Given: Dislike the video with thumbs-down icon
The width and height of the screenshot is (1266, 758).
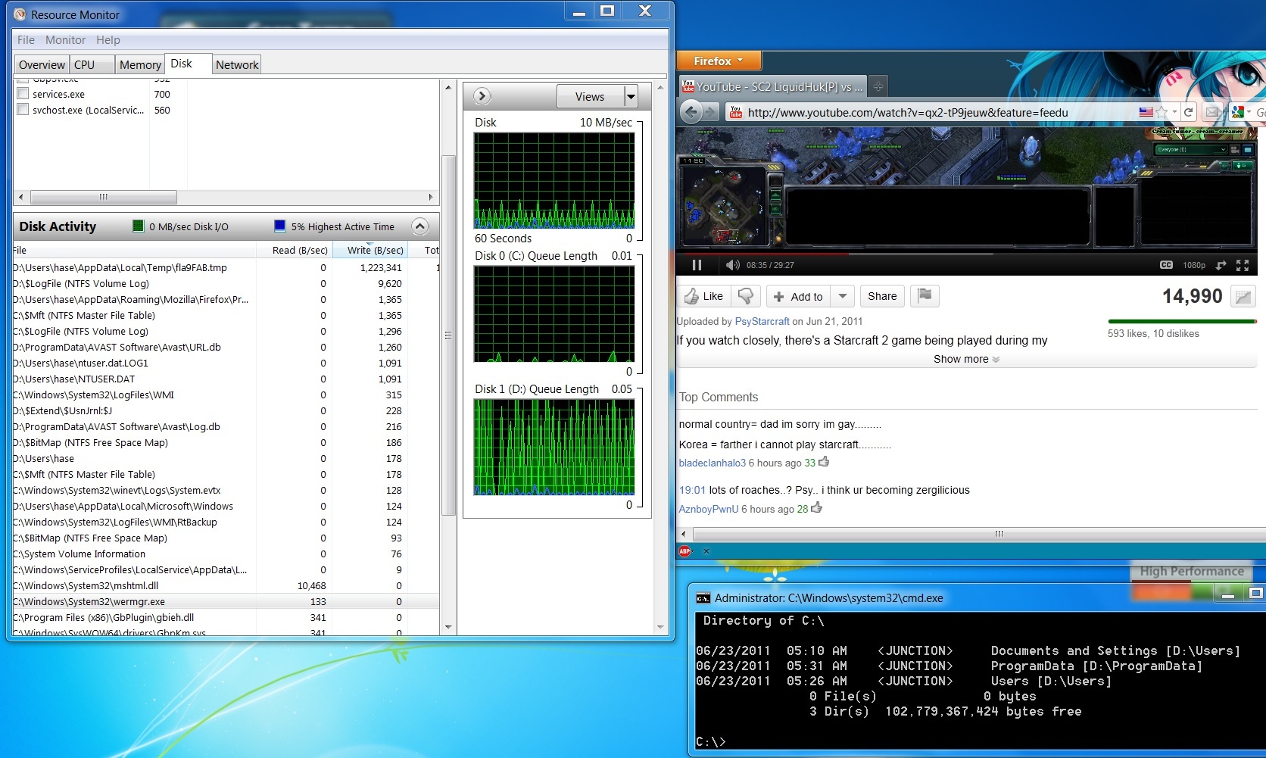Looking at the screenshot, I should (746, 296).
